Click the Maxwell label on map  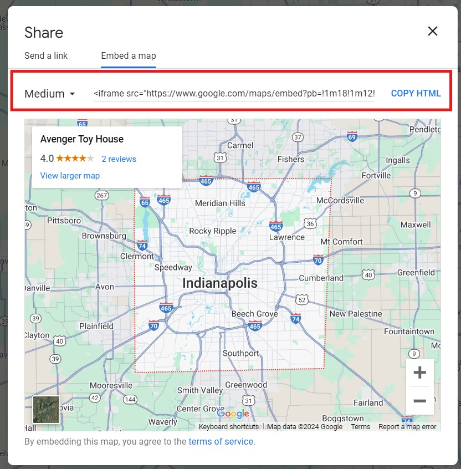pyautogui.click(x=416, y=225)
